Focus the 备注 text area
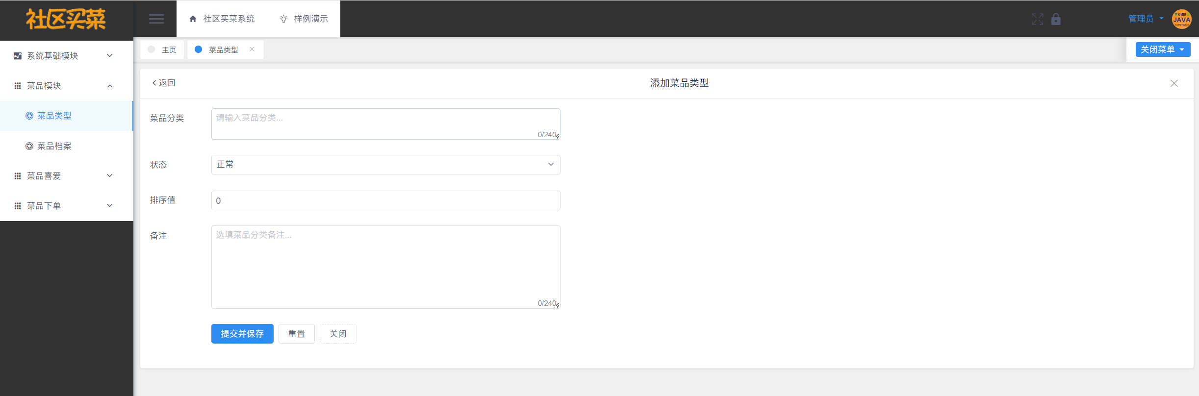The image size is (1199, 396). (386, 267)
